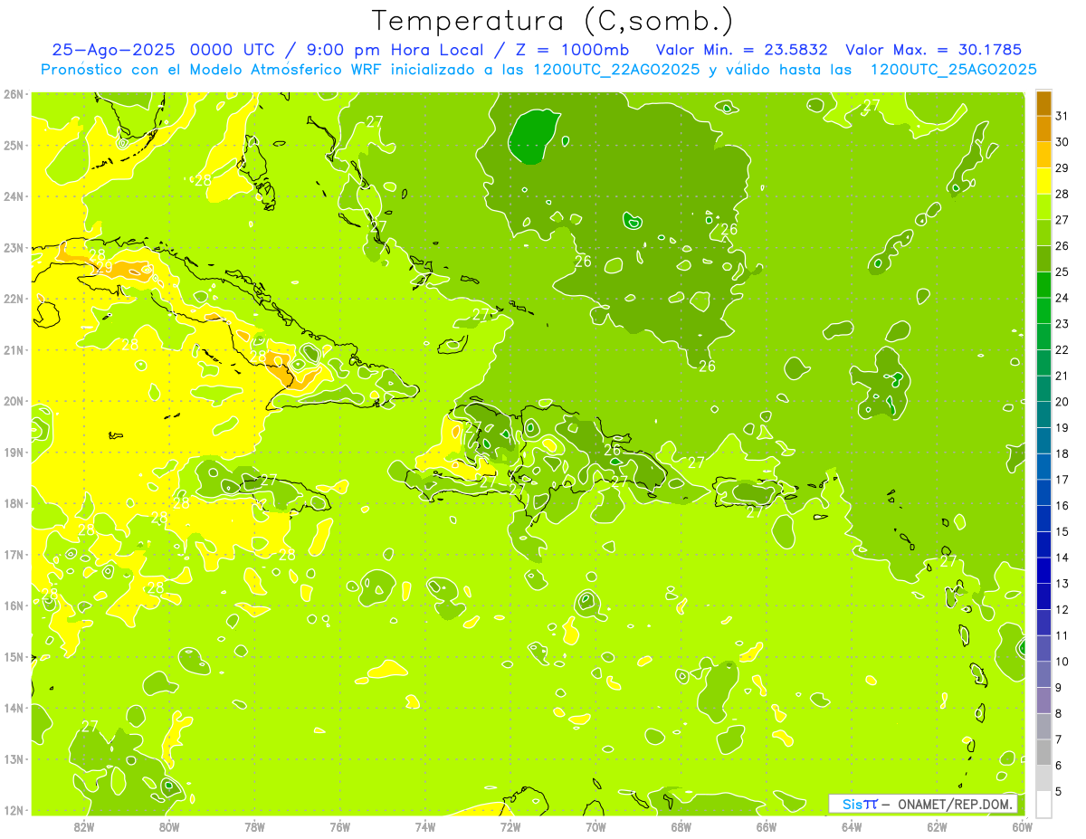Click the 72W longitude axis label
Viewport: 1086px width, 839px height.
point(510,826)
